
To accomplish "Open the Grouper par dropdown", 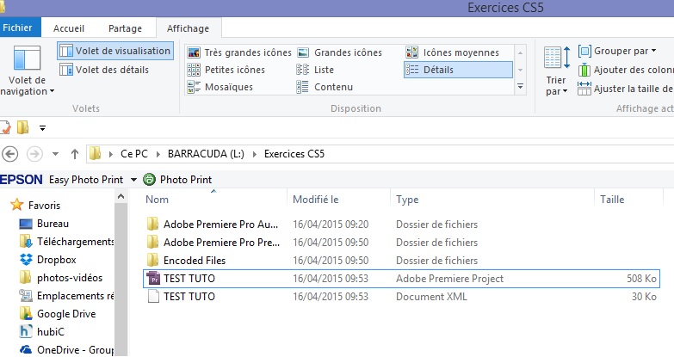I will (x=617, y=52).
